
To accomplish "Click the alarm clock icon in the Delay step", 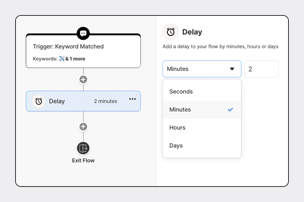I will tap(39, 101).
